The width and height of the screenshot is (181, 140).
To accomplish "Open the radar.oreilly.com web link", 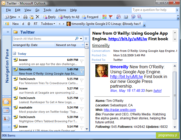I will coord(120,110).
